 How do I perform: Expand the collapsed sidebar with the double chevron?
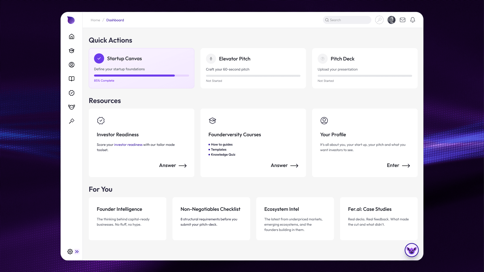point(77,252)
